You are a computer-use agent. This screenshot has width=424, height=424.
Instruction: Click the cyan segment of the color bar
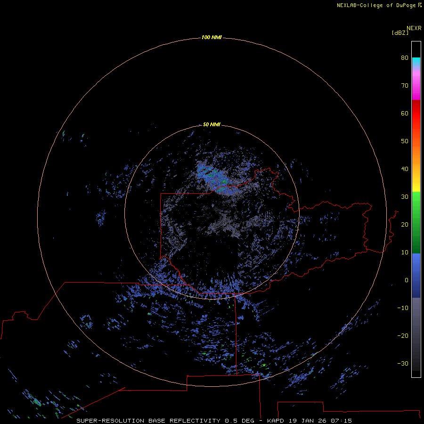click(x=416, y=61)
